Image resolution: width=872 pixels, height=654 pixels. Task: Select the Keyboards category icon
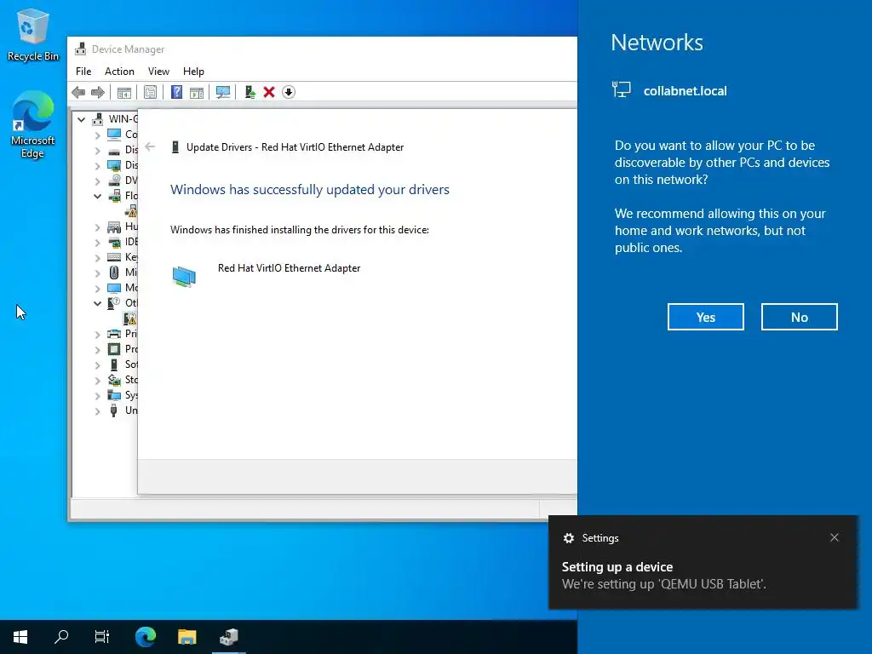114,257
